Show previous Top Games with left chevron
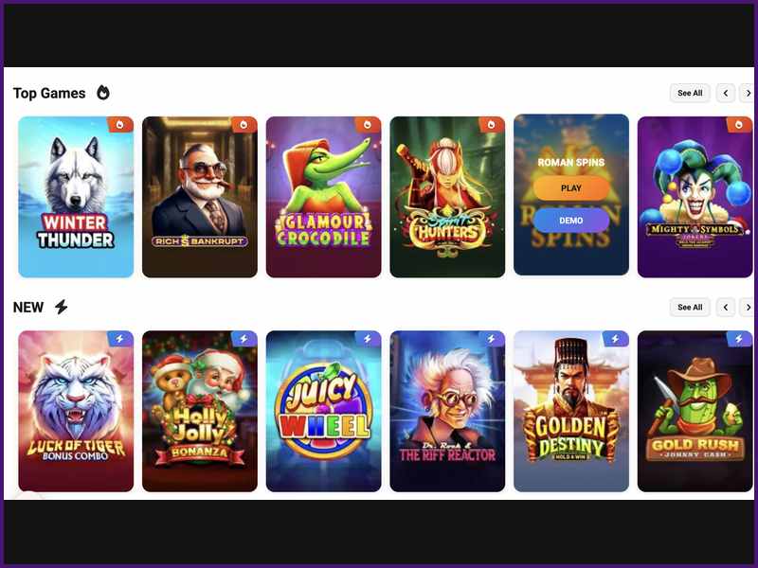The width and height of the screenshot is (758, 568). point(726,93)
